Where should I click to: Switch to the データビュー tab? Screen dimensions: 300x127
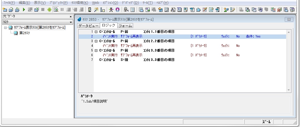88,26
